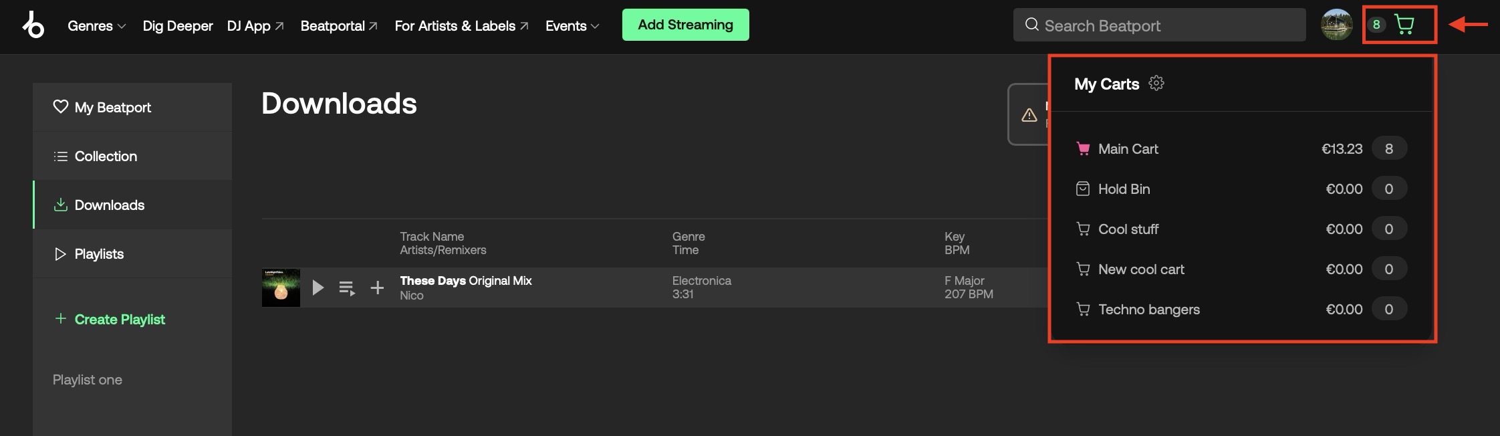The height and width of the screenshot is (436, 1500).
Task: Expand the Genres dropdown menu
Action: [97, 25]
